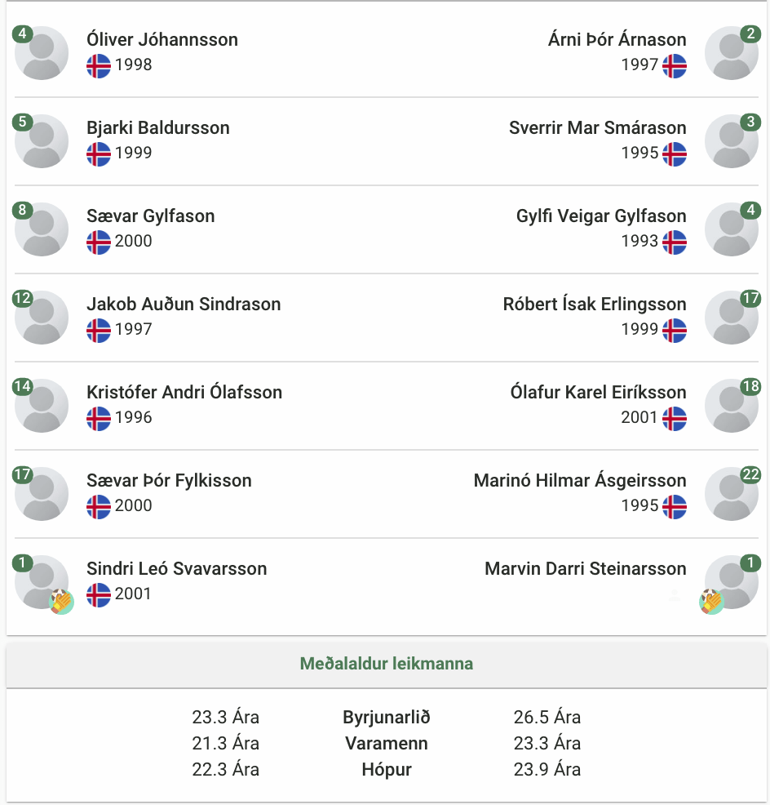
Task: Click Iceland flag next to Sindri Leó's 2001
Action: coord(99,595)
